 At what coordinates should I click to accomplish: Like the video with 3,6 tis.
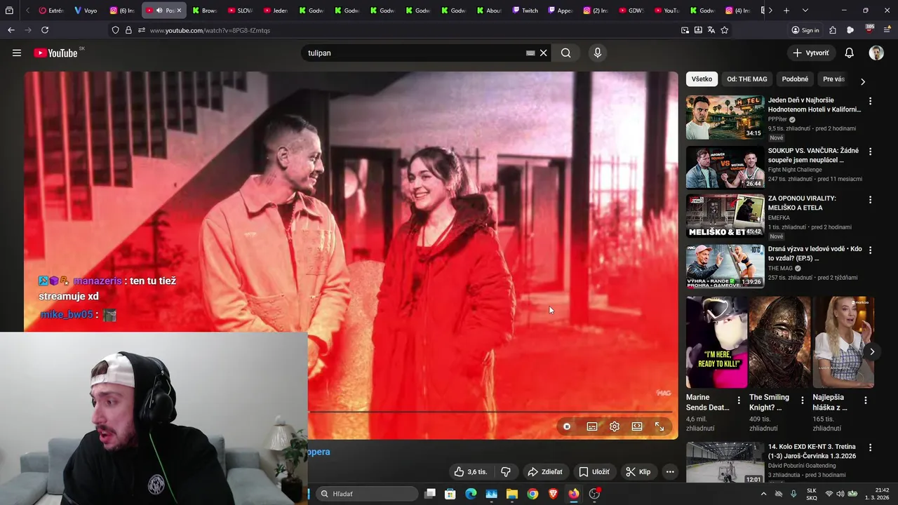click(470, 472)
